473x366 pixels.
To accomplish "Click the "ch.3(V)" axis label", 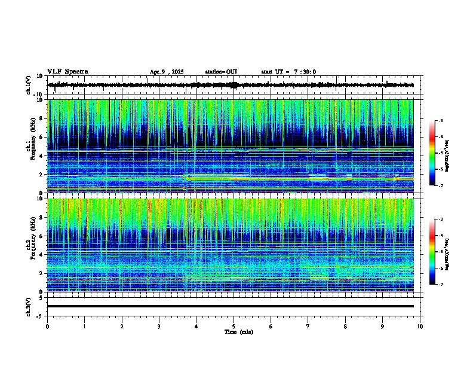I will (x=29, y=307).
